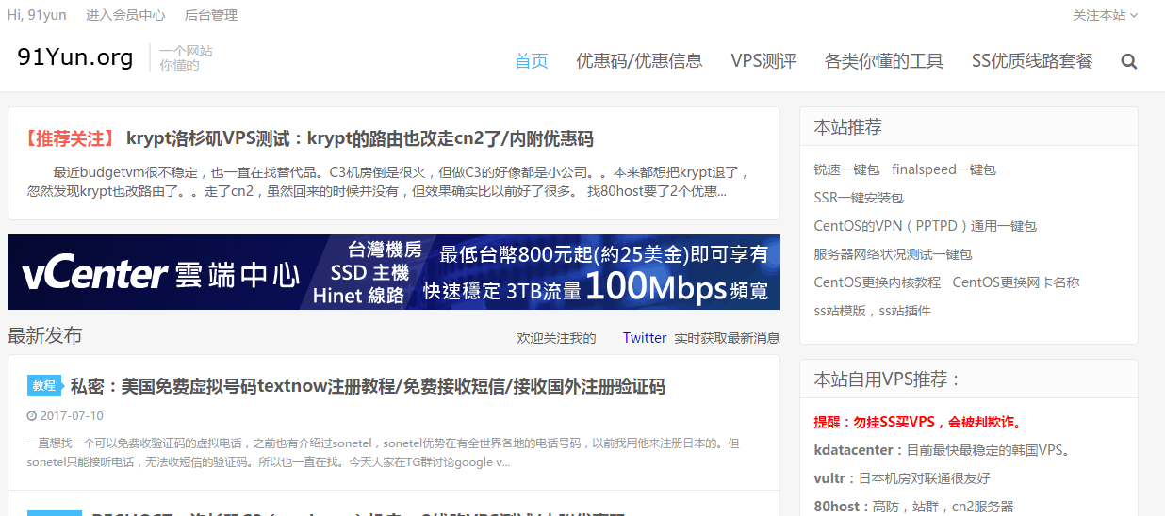The width and height of the screenshot is (1165, 516).
Task: Open the krypt洛杉矶VPS测试 featured article
Action: click(x=359, y=139)
